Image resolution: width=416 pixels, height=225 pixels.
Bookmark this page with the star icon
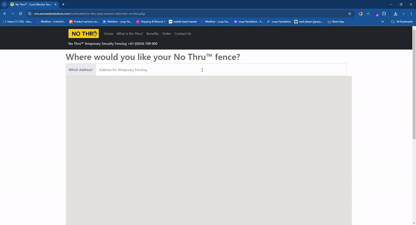[x=350, y=14]
